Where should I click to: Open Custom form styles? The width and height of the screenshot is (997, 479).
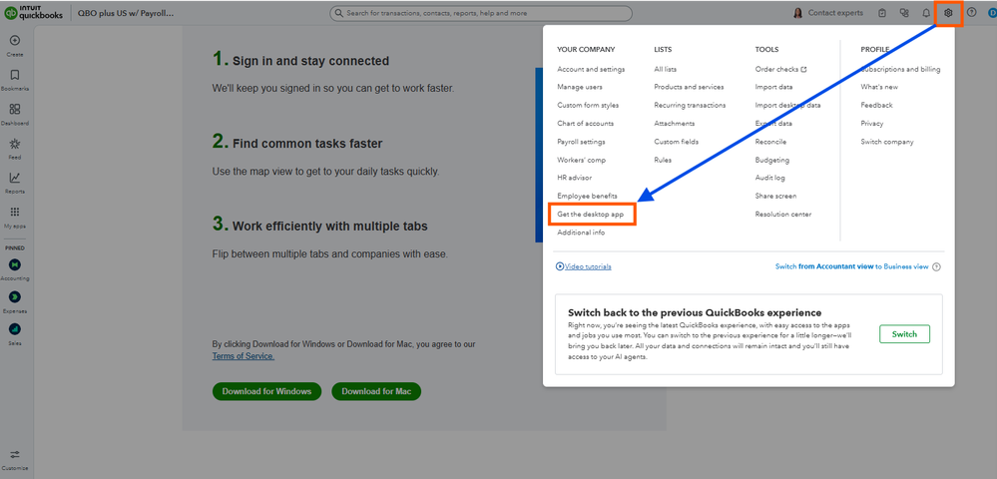tap(588, 105)
